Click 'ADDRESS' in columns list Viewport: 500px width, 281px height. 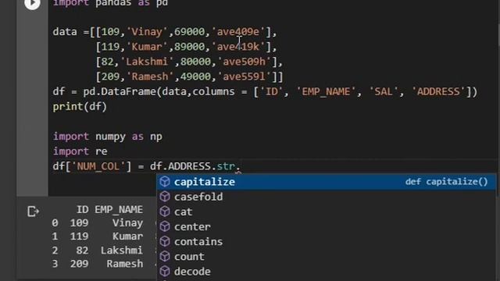438,92
